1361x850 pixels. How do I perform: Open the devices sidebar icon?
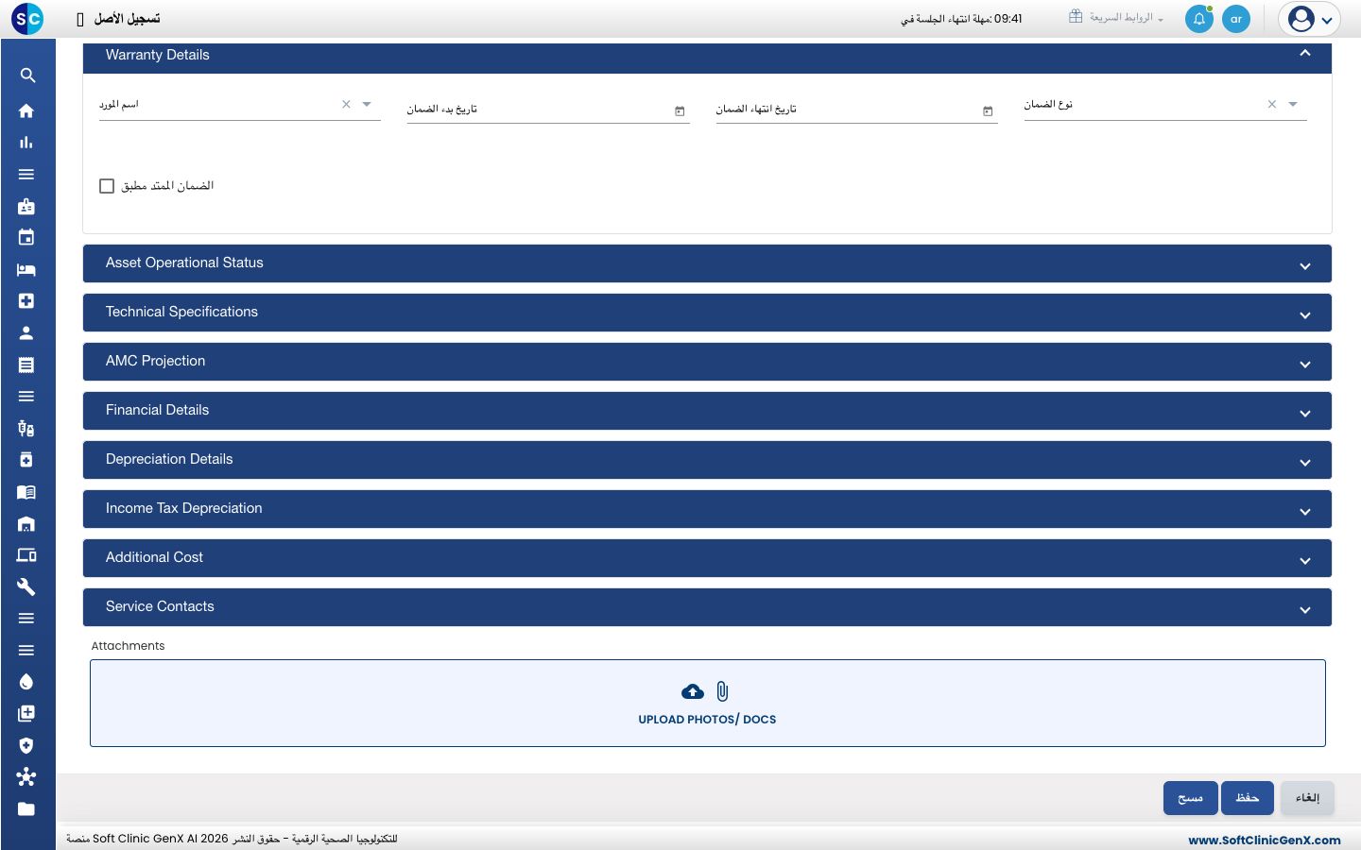pyautogui.click(x=26, y=554)
